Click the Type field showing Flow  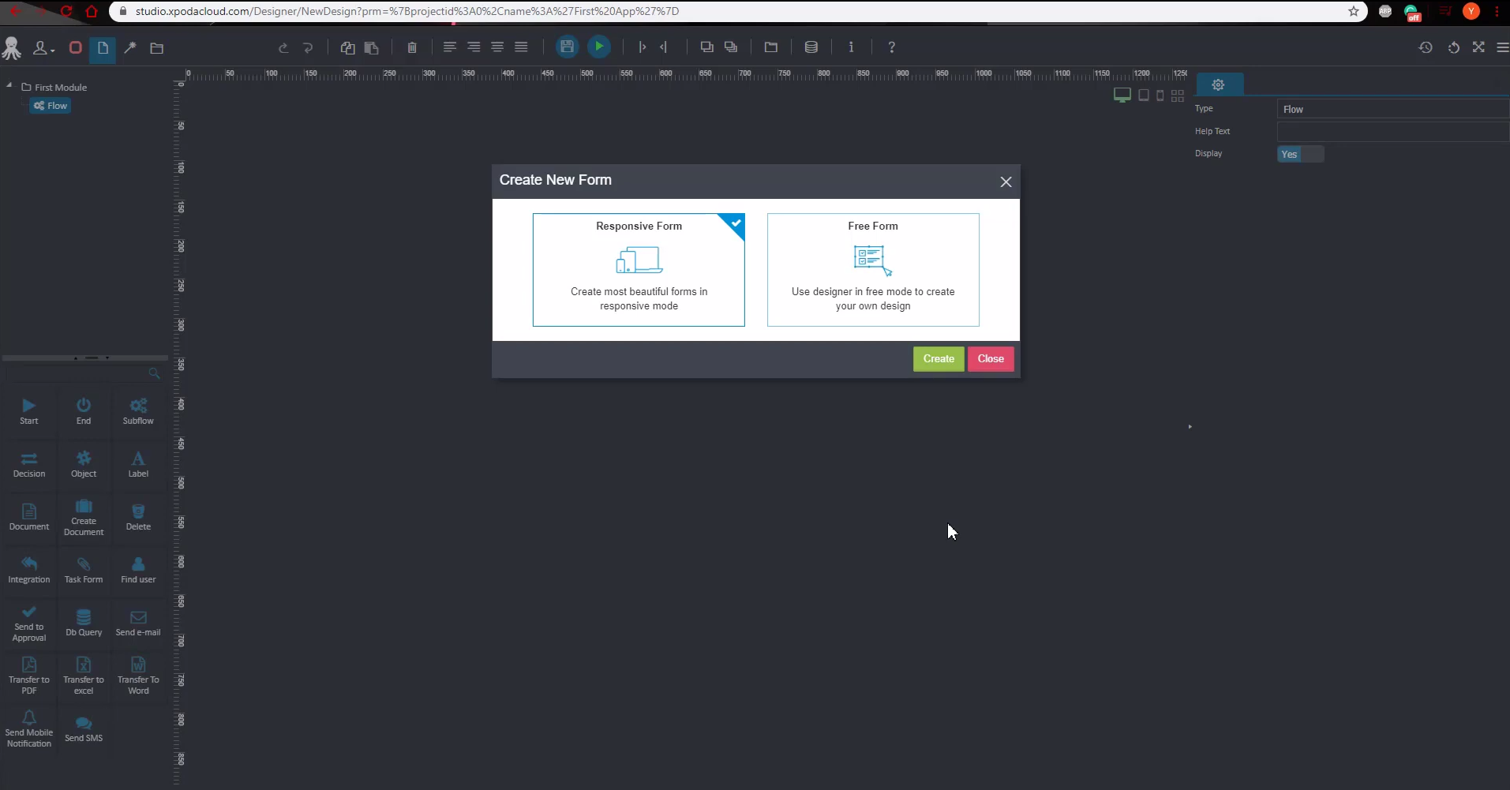pos(1393,109)
